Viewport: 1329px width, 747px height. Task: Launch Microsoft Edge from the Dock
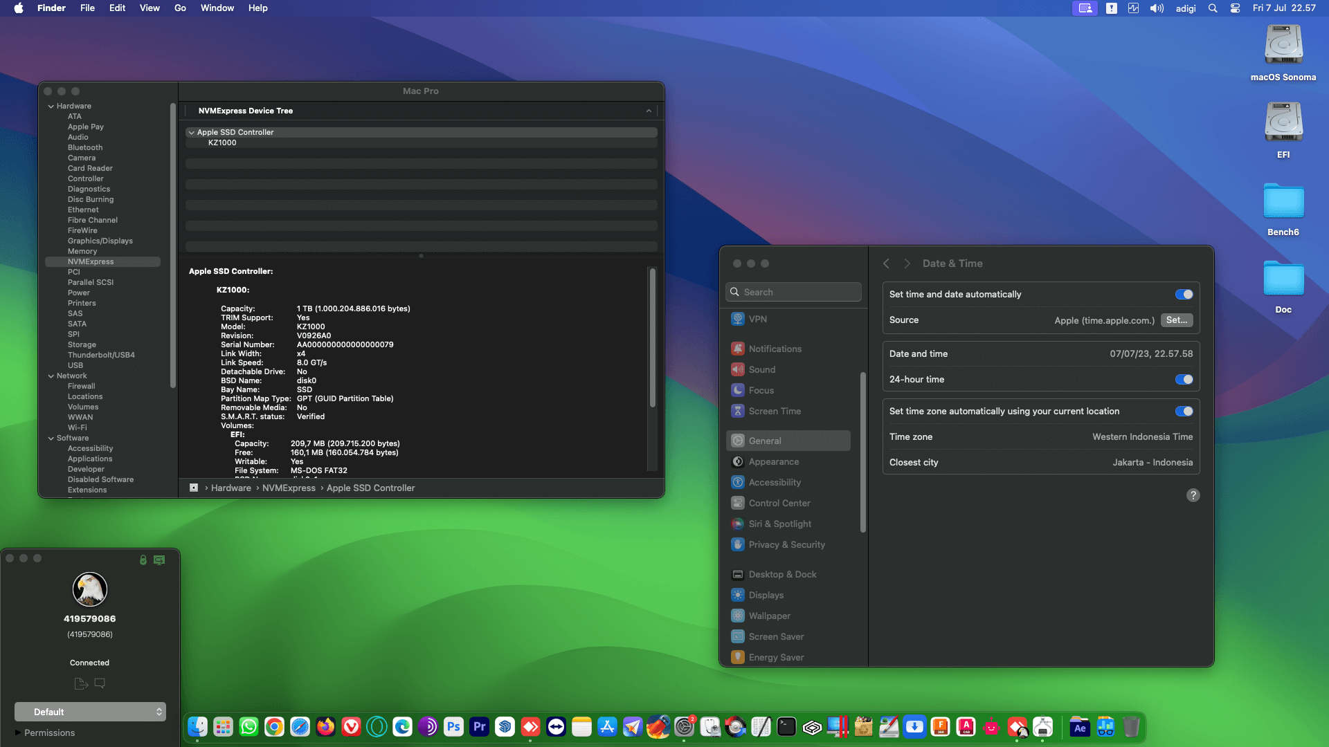coord(402,727)
